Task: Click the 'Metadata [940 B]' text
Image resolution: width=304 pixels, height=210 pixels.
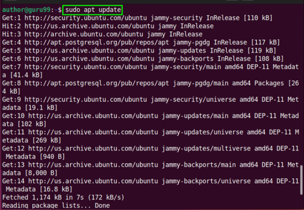Action: 35,157
